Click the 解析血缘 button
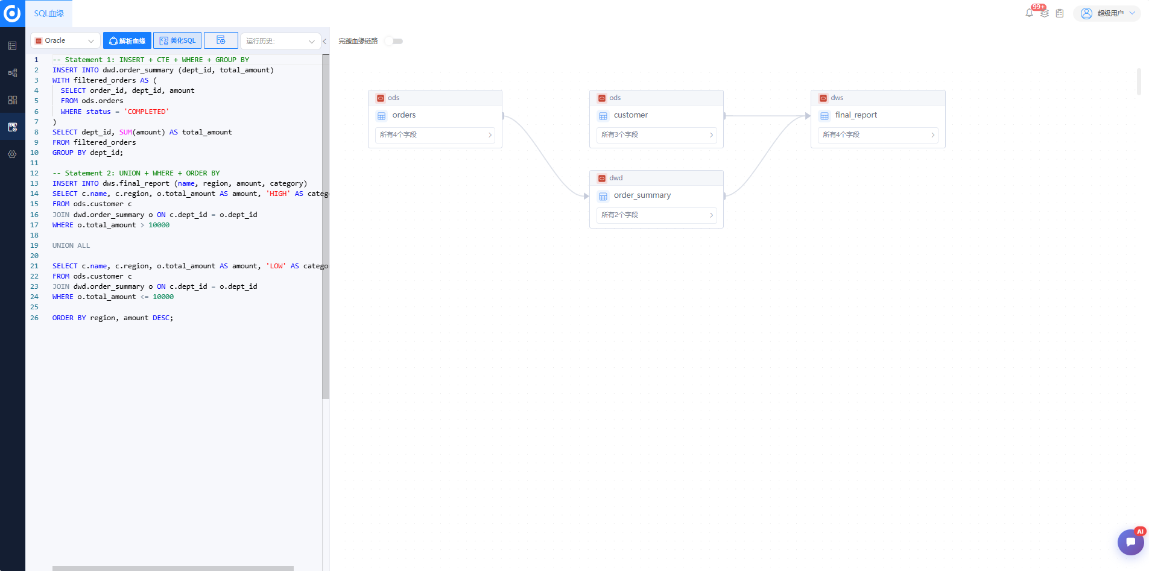The image size is (1149, 571). [127, 40]
